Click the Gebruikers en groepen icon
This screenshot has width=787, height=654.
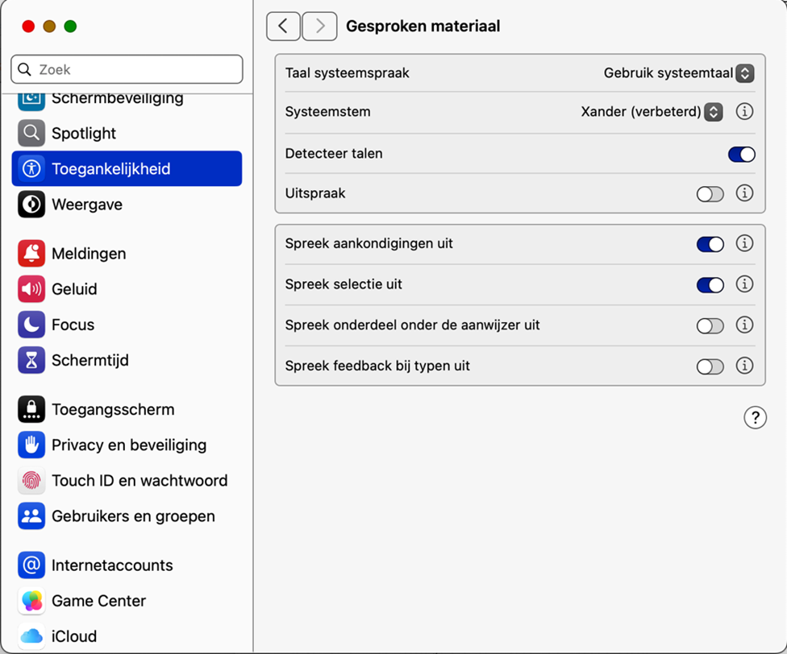point(31,515)
